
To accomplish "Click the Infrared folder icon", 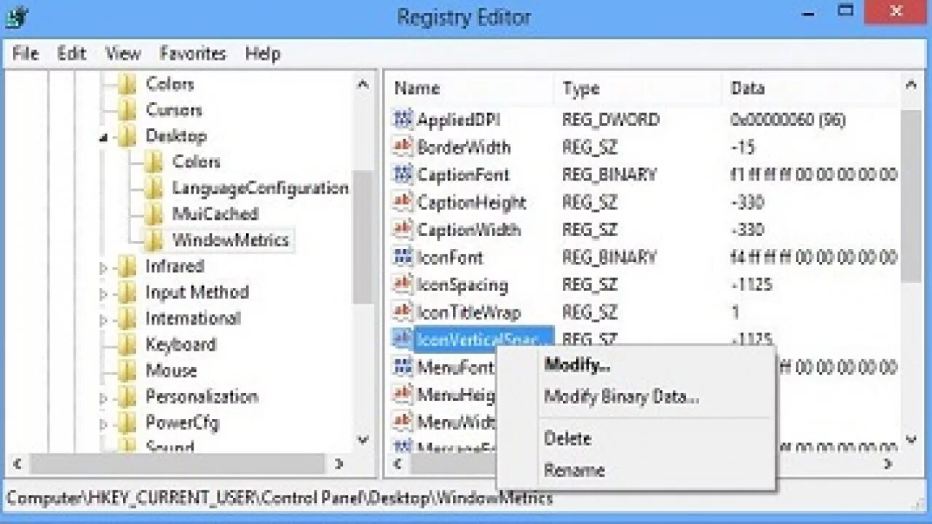I will tap(127, 266).
